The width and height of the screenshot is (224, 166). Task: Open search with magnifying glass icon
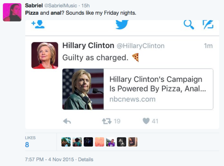pos(189,24)
